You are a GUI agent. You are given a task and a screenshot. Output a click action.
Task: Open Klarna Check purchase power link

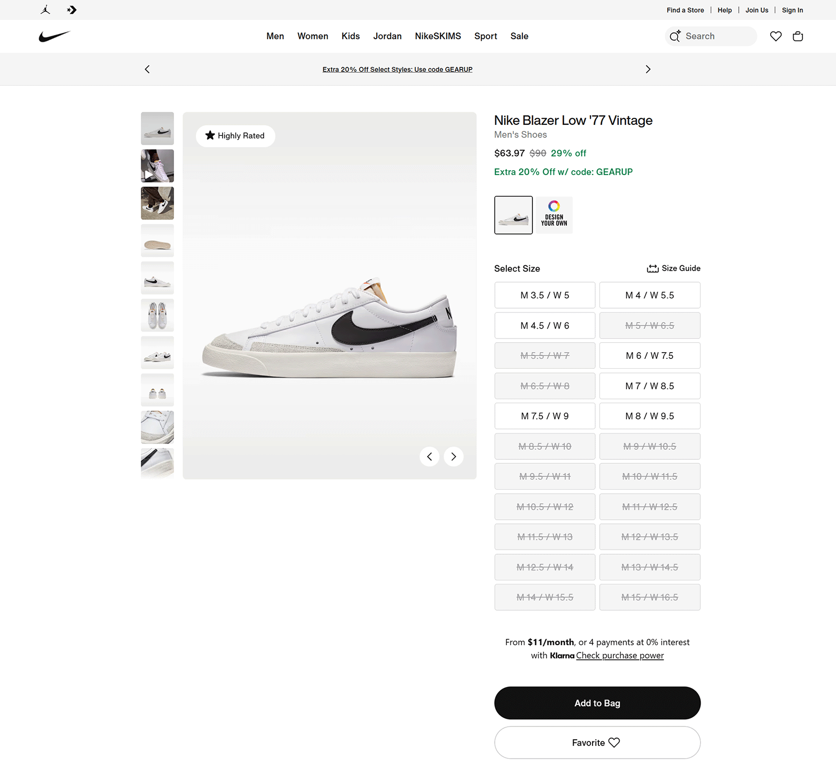tap(620, 655)
